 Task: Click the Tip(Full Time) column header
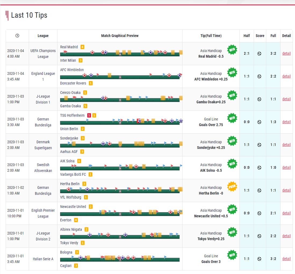211,36
